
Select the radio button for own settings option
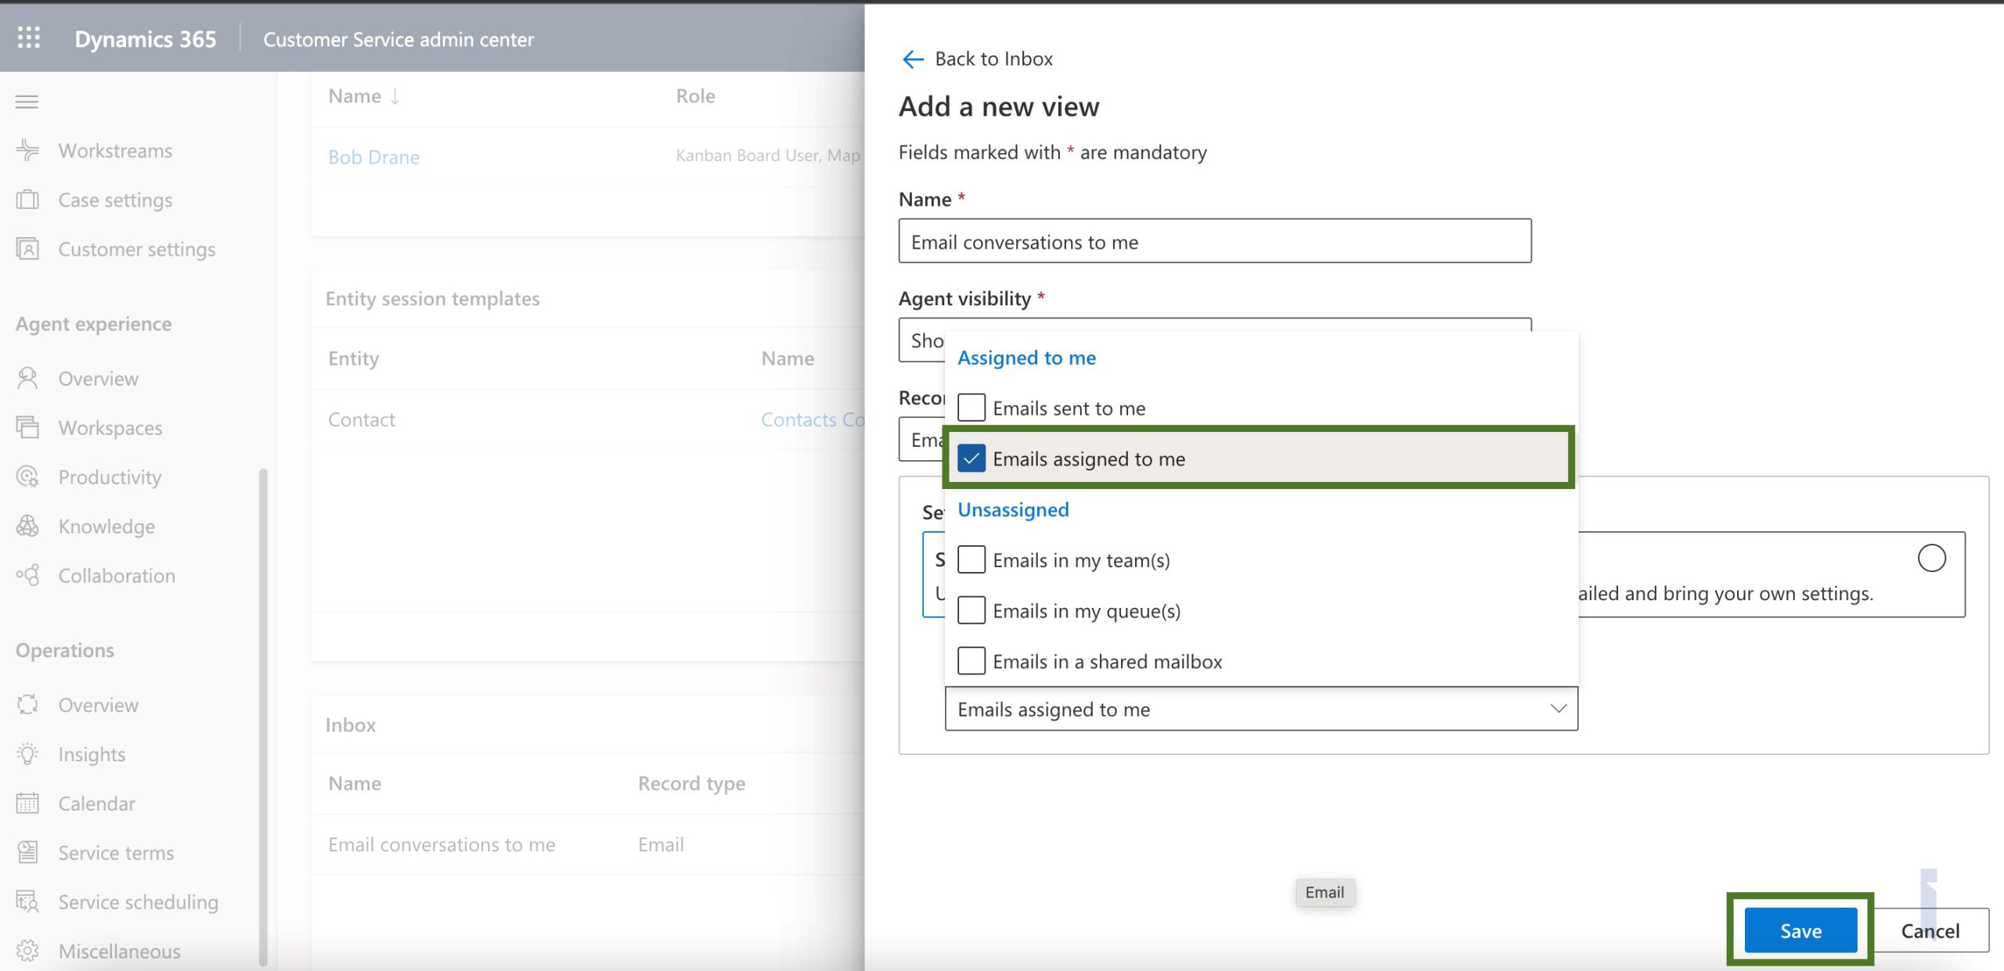(x=1931, y=558)
